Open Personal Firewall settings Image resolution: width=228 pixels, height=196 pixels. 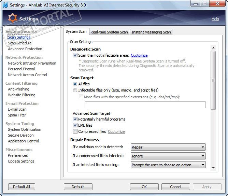click(x=22, y=69)
